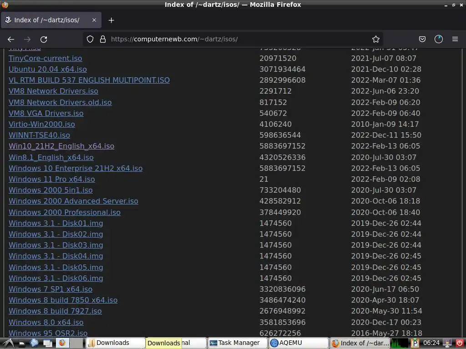Switch to the Downloads window in taskbar

[x=116, y=343]
